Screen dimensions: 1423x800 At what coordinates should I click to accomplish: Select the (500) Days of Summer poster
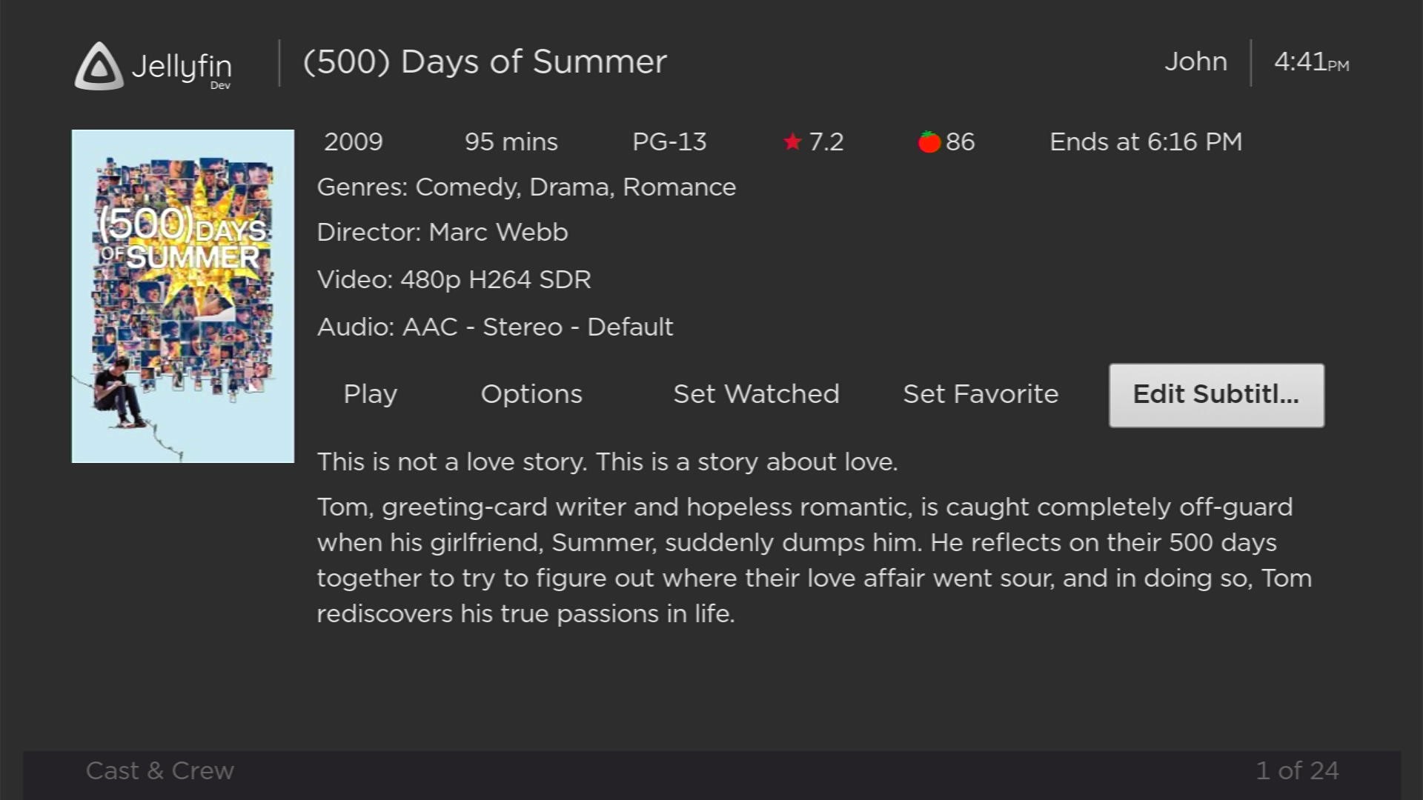pos(183,296)
